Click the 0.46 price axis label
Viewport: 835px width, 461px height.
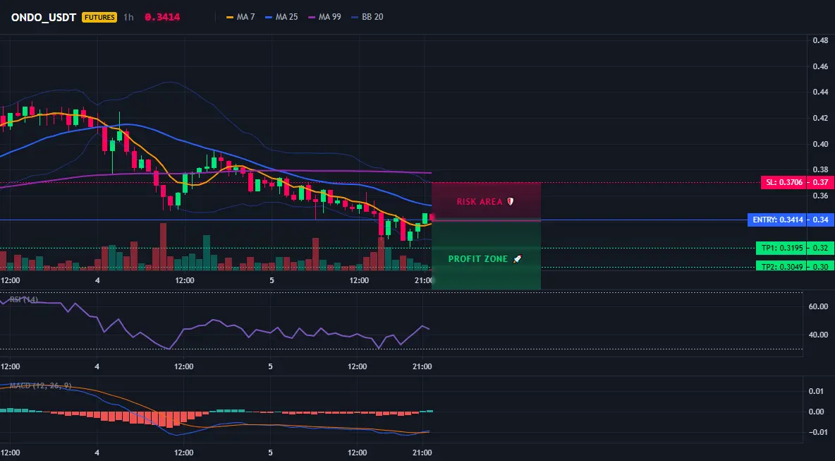(x=820, y=66)
